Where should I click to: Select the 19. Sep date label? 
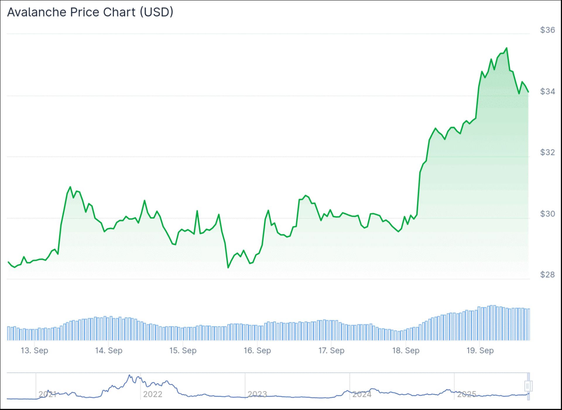(x=480, y=350)
